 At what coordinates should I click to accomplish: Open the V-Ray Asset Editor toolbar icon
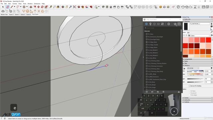tap(178, 7)
